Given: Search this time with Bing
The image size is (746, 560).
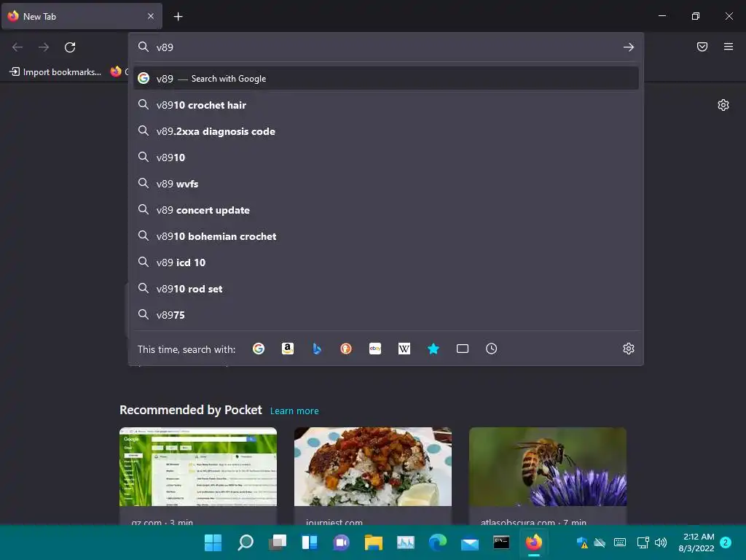Looking at the screenshot, I should (x=317, y=349).
